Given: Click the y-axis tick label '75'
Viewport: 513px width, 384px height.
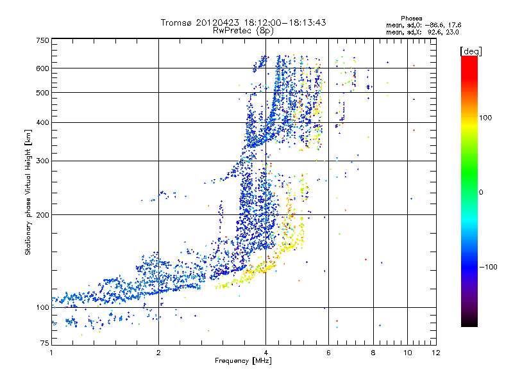Looking at the screenshot, I should [x=45, y=343].
